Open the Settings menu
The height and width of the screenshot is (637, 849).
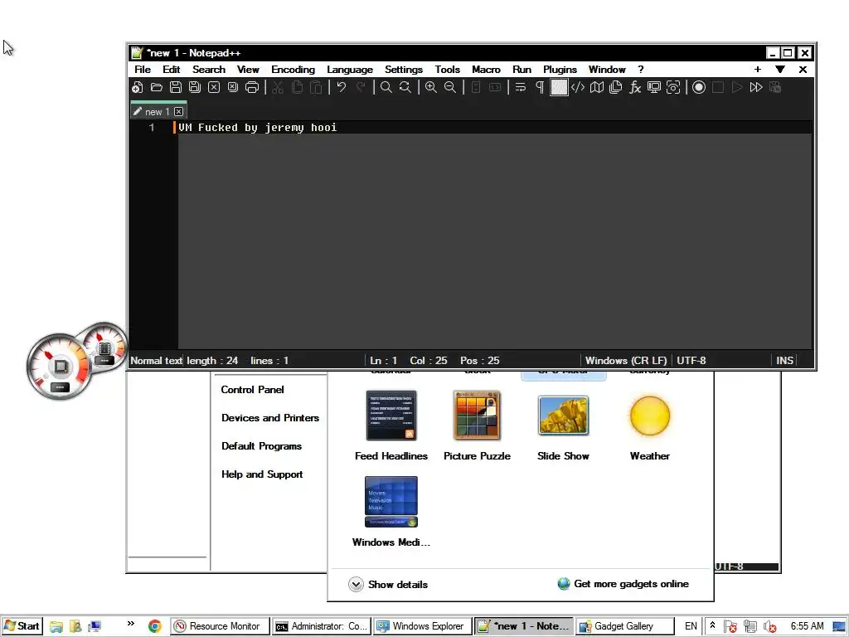click(x=404, y=70)
